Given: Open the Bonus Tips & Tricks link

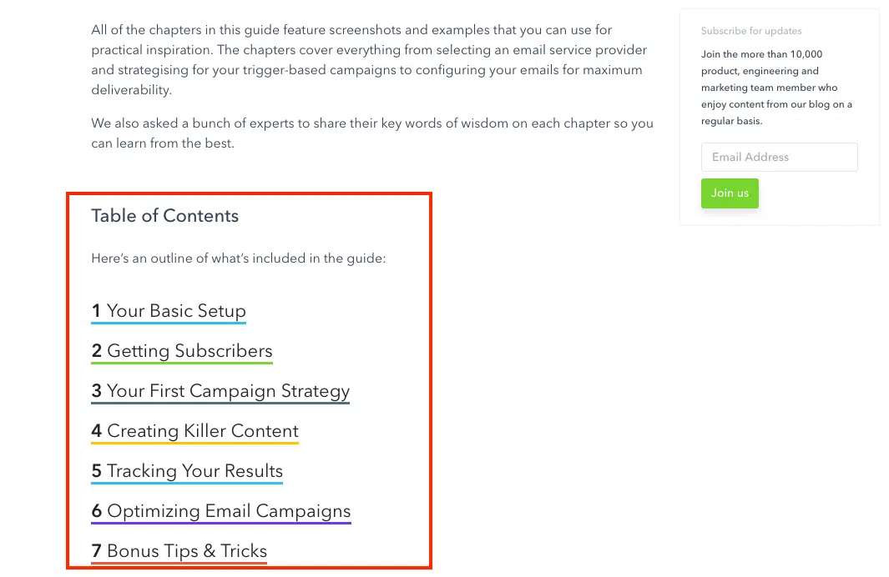Looking at the screenshot, I should (179, 551).
